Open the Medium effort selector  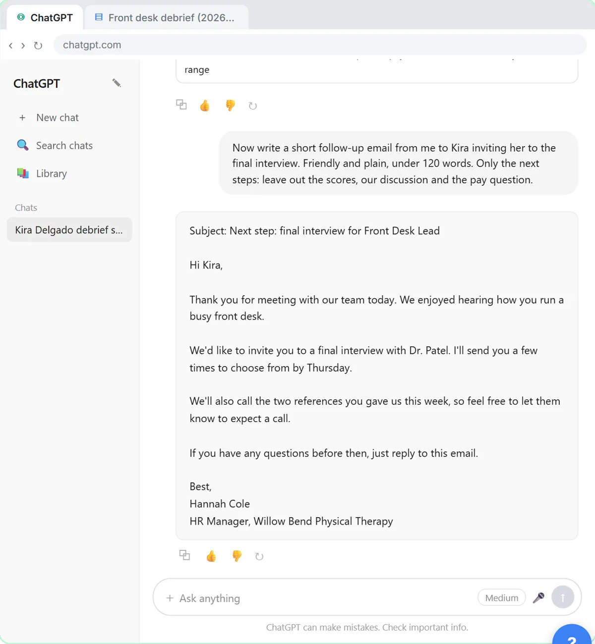coord(502,597)
